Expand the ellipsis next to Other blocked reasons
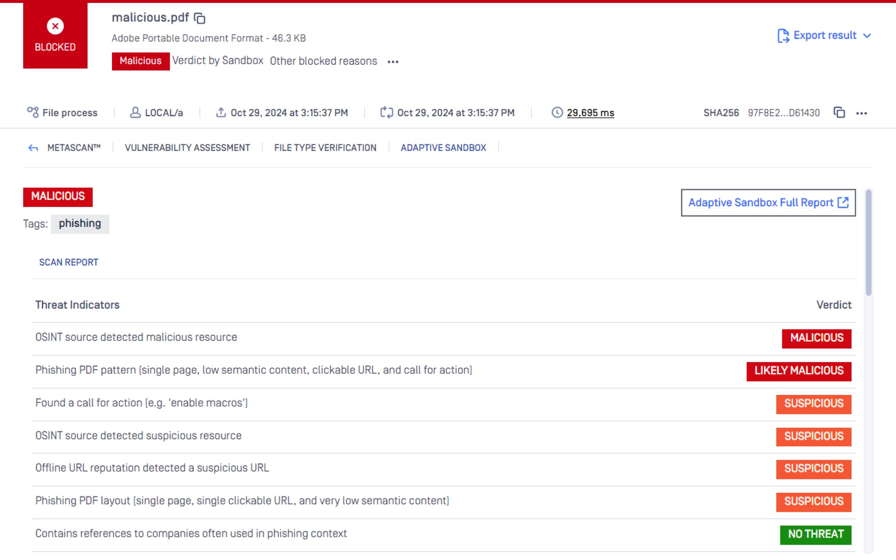The image size is (896, 560). [392, 61]
